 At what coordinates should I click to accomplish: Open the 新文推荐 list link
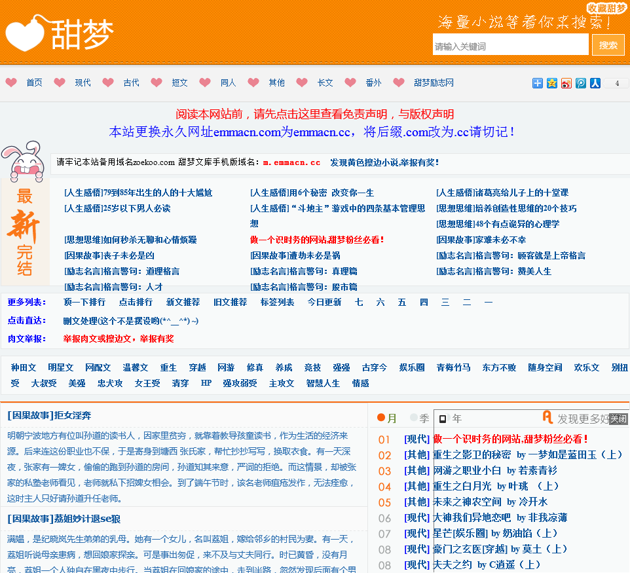tap(183, 302)
